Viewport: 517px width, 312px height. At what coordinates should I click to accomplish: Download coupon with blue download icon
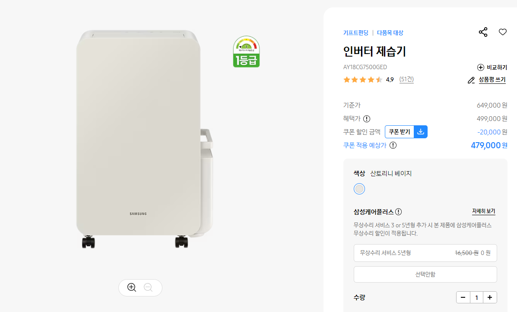click(x=421, y=132)
